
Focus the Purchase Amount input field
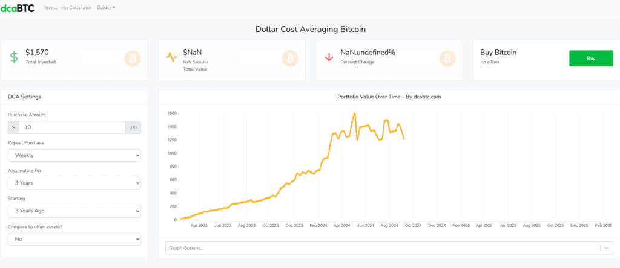coord(71,127)
